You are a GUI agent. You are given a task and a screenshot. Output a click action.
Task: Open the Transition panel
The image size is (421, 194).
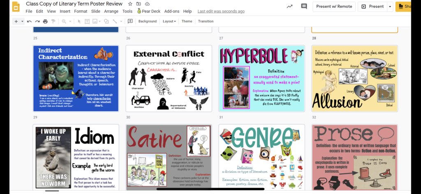pyautogui.click(x=206, y=21)
